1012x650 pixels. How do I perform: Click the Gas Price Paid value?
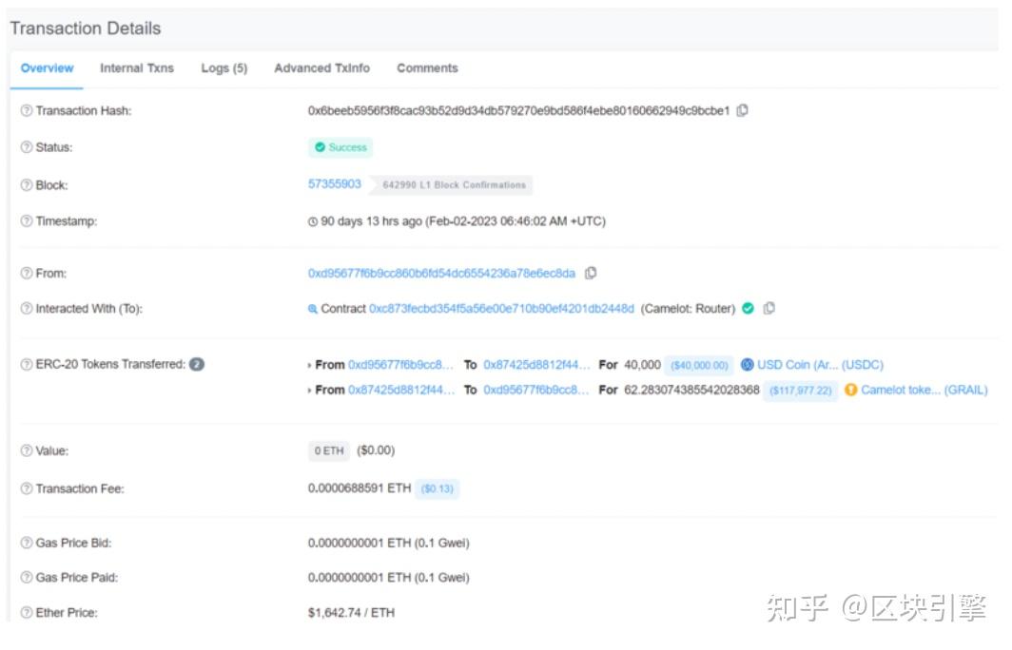(x=388, y=578)
